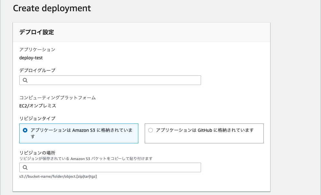
Task: Click the EC2/オンプレミス platform value
Action: point(38,106)
